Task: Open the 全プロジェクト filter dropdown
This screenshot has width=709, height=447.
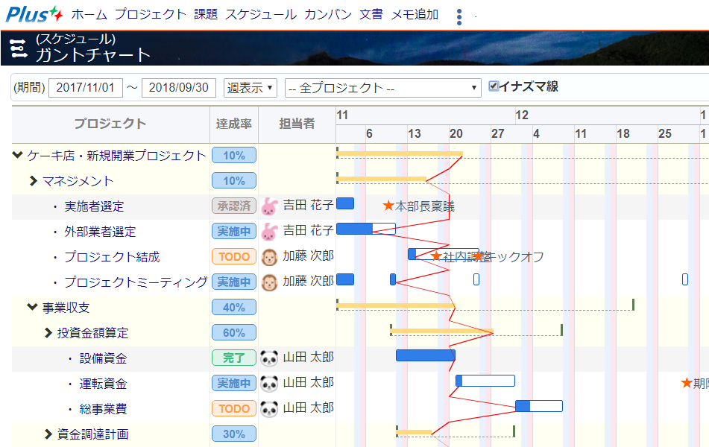Action: [x=383, y=88]
